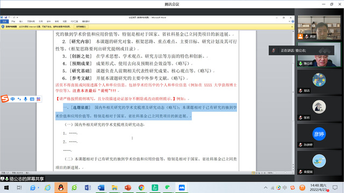Click the 'now speaking' notification banner
This screenshot has height=193, width=344.
point(302,50)
